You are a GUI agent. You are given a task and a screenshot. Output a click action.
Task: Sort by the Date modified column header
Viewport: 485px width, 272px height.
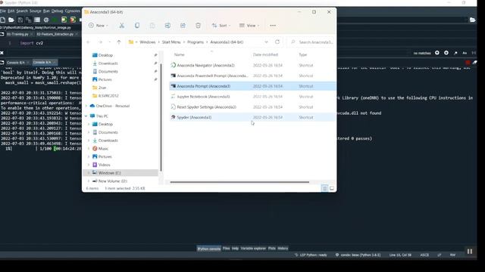click(x=265, y=54)
